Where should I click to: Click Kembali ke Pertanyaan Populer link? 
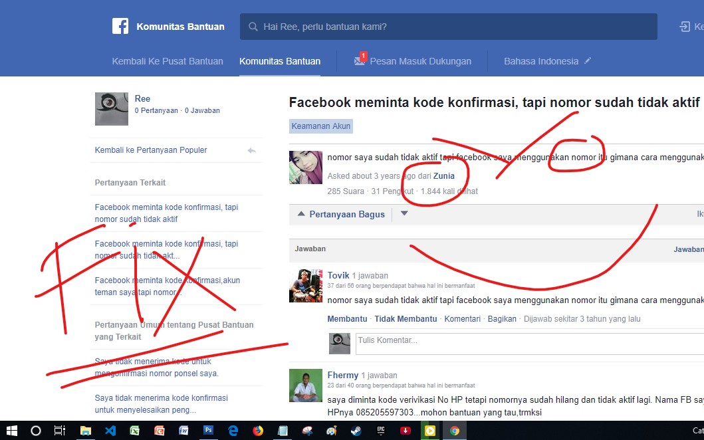coord(151,150)
